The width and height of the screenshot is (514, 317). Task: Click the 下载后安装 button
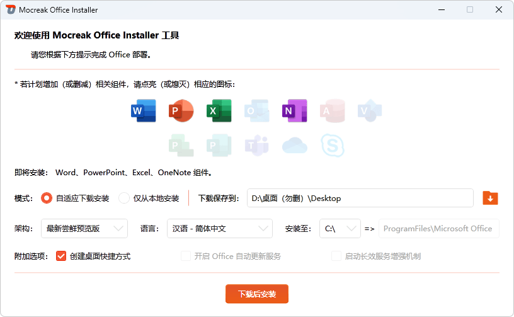point(257,294)
